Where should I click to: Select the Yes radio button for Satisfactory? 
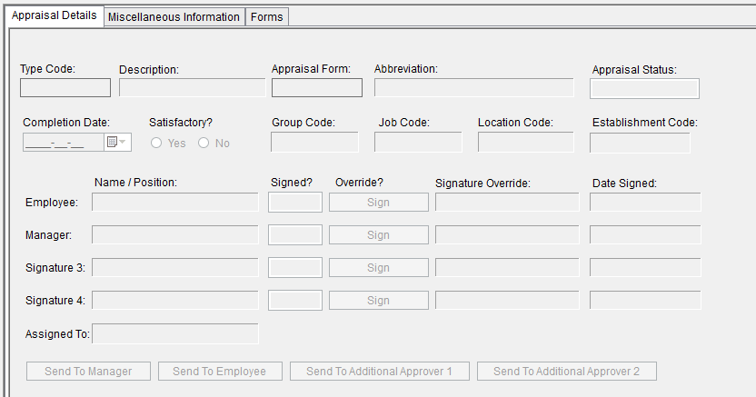pyautogui.click(x=157, y=143)
